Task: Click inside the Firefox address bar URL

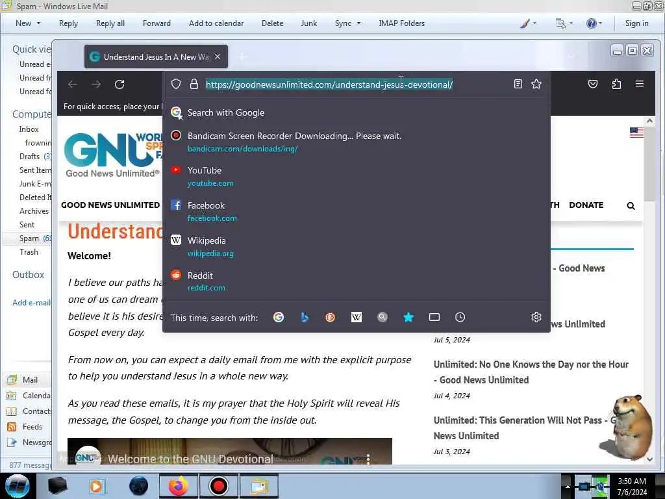Action: [x=329, y=84]
